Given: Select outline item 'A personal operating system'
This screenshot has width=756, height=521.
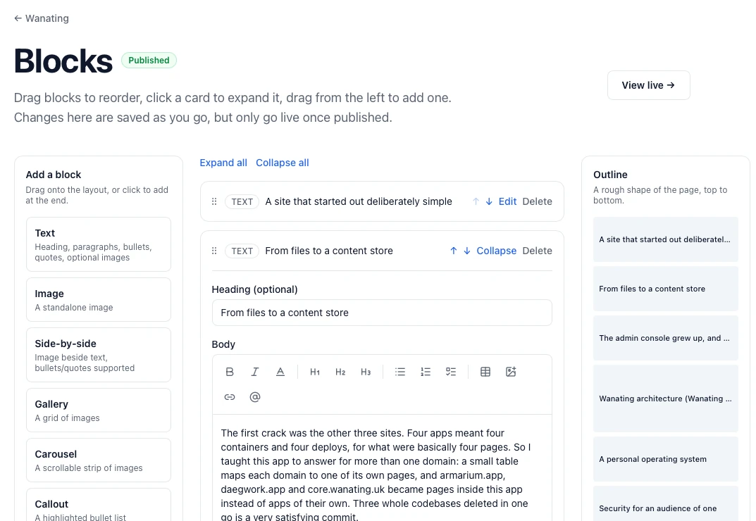Looking at the screenshot, I should [665, 459].
